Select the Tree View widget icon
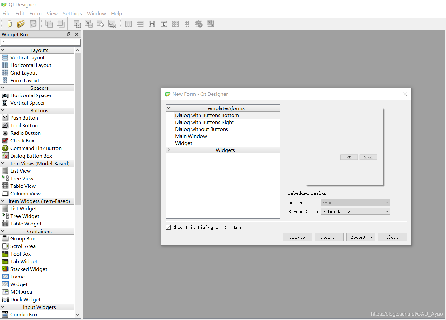The image size is (446, 320). (x=5, y=178)
